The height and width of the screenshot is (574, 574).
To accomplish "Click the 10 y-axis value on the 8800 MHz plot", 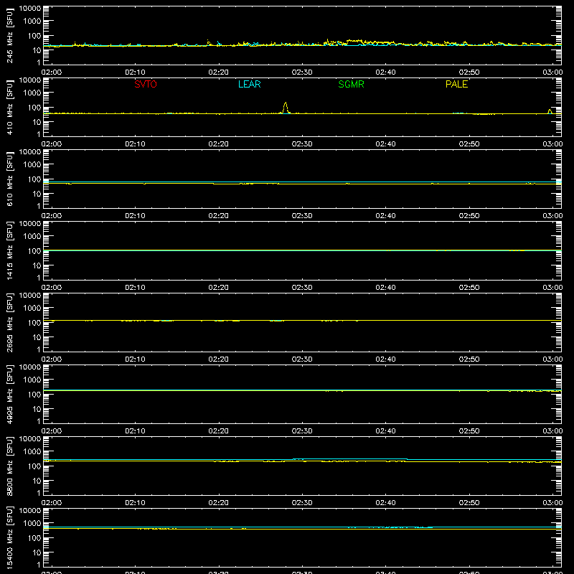I will pos(37,481).
